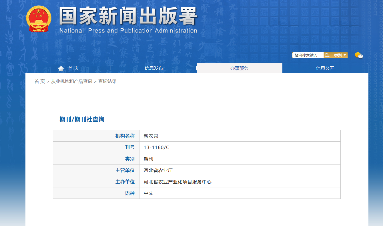Screen dimensions: 383x226
Task: Click the arrow on the 类别 selector
Action: [345, 55]
